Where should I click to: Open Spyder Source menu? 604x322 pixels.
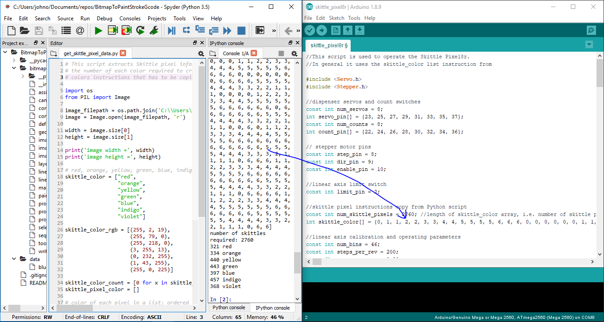[65, 18]
